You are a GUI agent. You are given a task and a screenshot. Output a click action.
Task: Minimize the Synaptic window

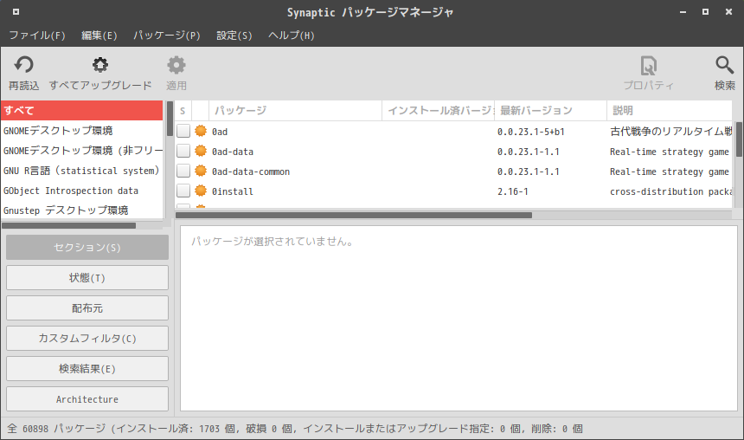pyautogui.click(x=683, y=12)
